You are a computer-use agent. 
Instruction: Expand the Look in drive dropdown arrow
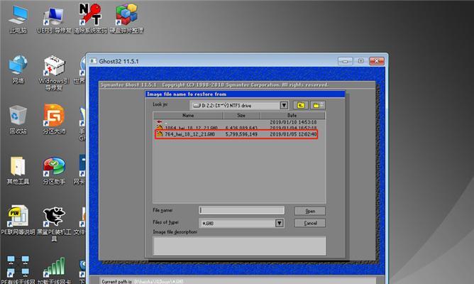click(284, 105)
